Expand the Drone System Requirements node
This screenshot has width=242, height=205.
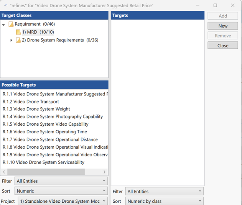tap(11, 40)
